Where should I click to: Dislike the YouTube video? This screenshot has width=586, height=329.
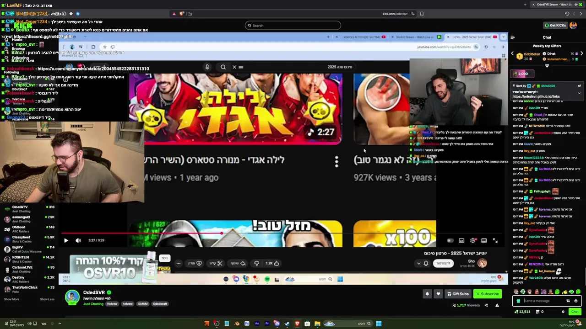coord(257,263)
